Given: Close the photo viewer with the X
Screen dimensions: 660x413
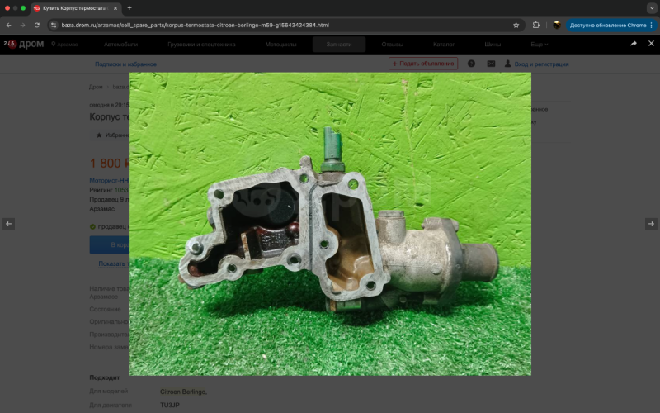Looking at the screenshot, I should pos(651,43).
